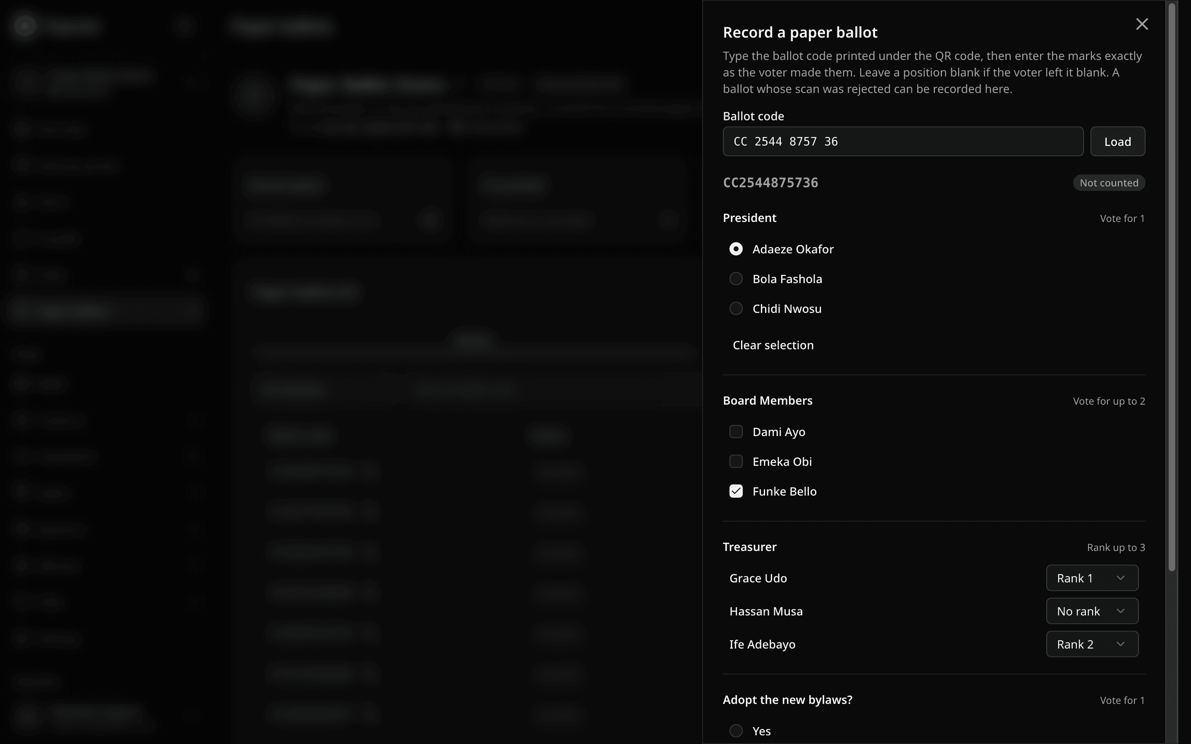
Task: Check Dami Ayo for Board Members
Action: tap(736, 432)
